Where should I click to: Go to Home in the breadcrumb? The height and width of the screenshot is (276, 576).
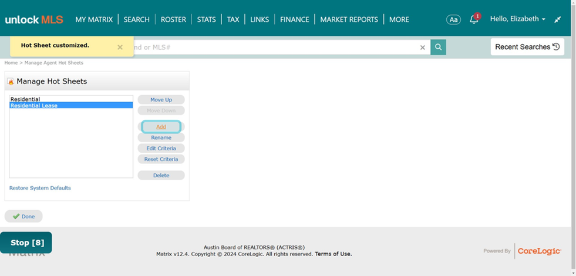point(11,63)
